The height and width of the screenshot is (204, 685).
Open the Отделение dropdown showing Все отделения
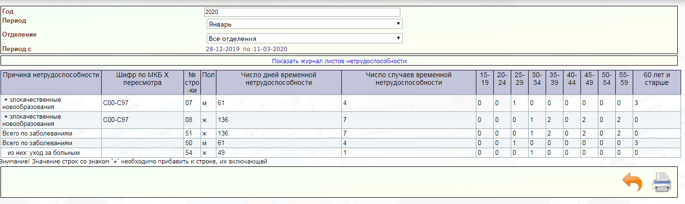coord(304,39)
